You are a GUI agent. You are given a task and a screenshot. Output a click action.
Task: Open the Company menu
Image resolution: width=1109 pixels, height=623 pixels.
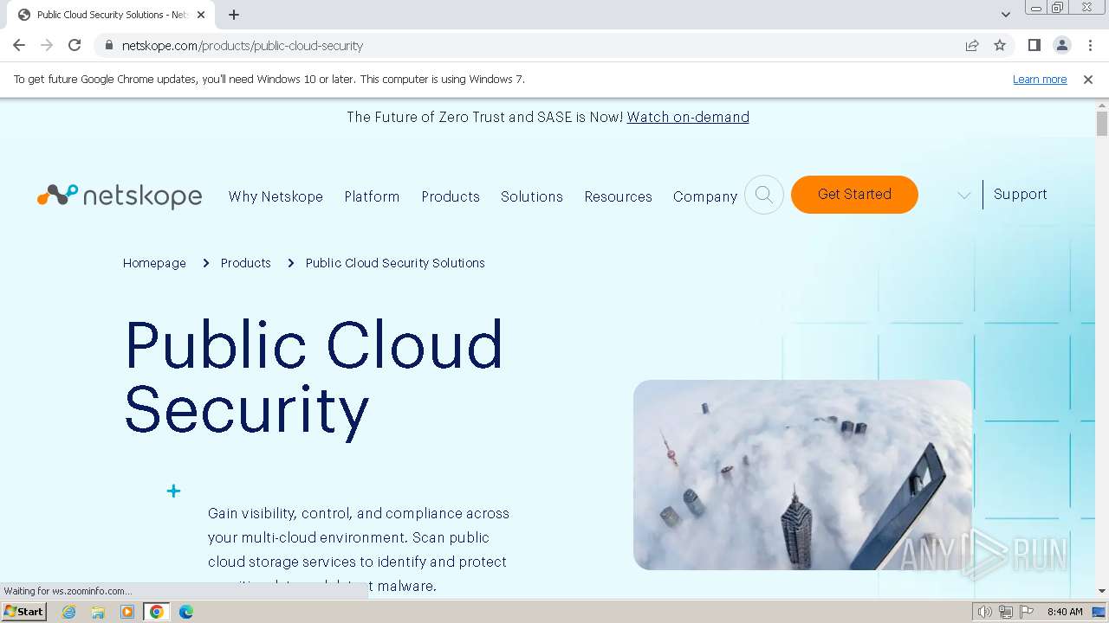[705, 196]
